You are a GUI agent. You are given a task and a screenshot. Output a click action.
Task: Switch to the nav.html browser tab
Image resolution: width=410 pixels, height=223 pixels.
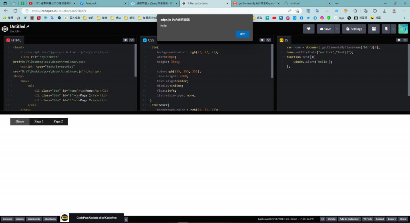(x=307, y=3)
